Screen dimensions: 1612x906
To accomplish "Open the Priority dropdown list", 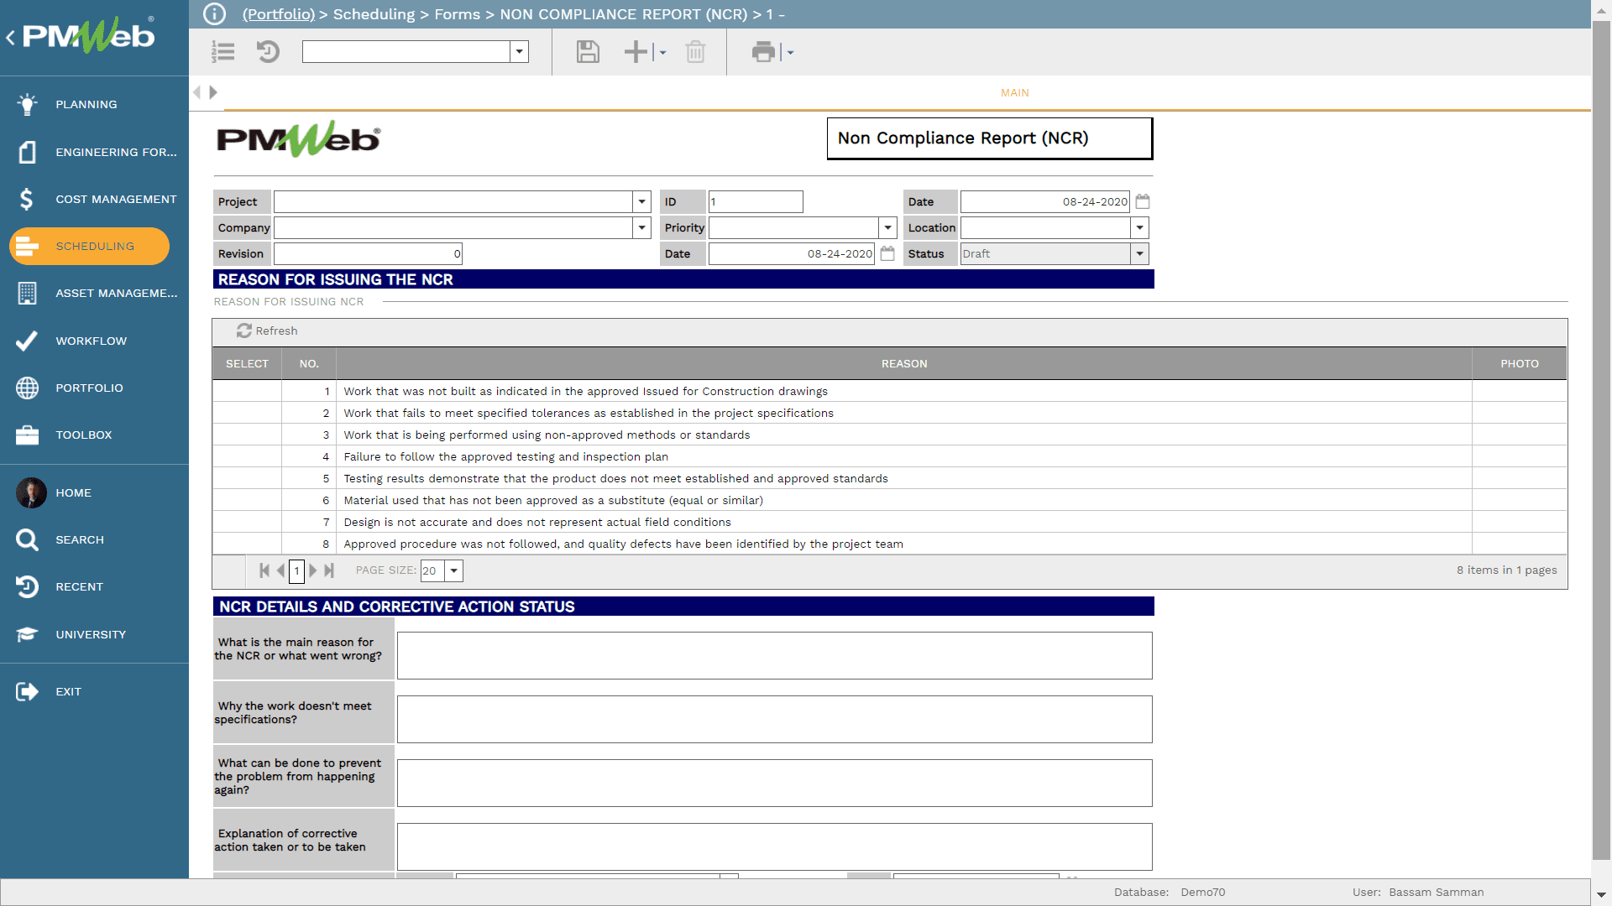I will [887, 228].
